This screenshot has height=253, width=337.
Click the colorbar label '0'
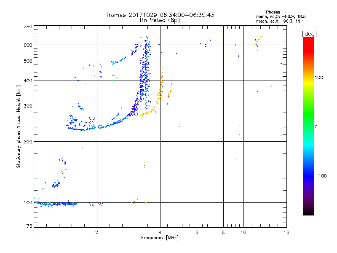pyautogui.click(x=316, y=127)
